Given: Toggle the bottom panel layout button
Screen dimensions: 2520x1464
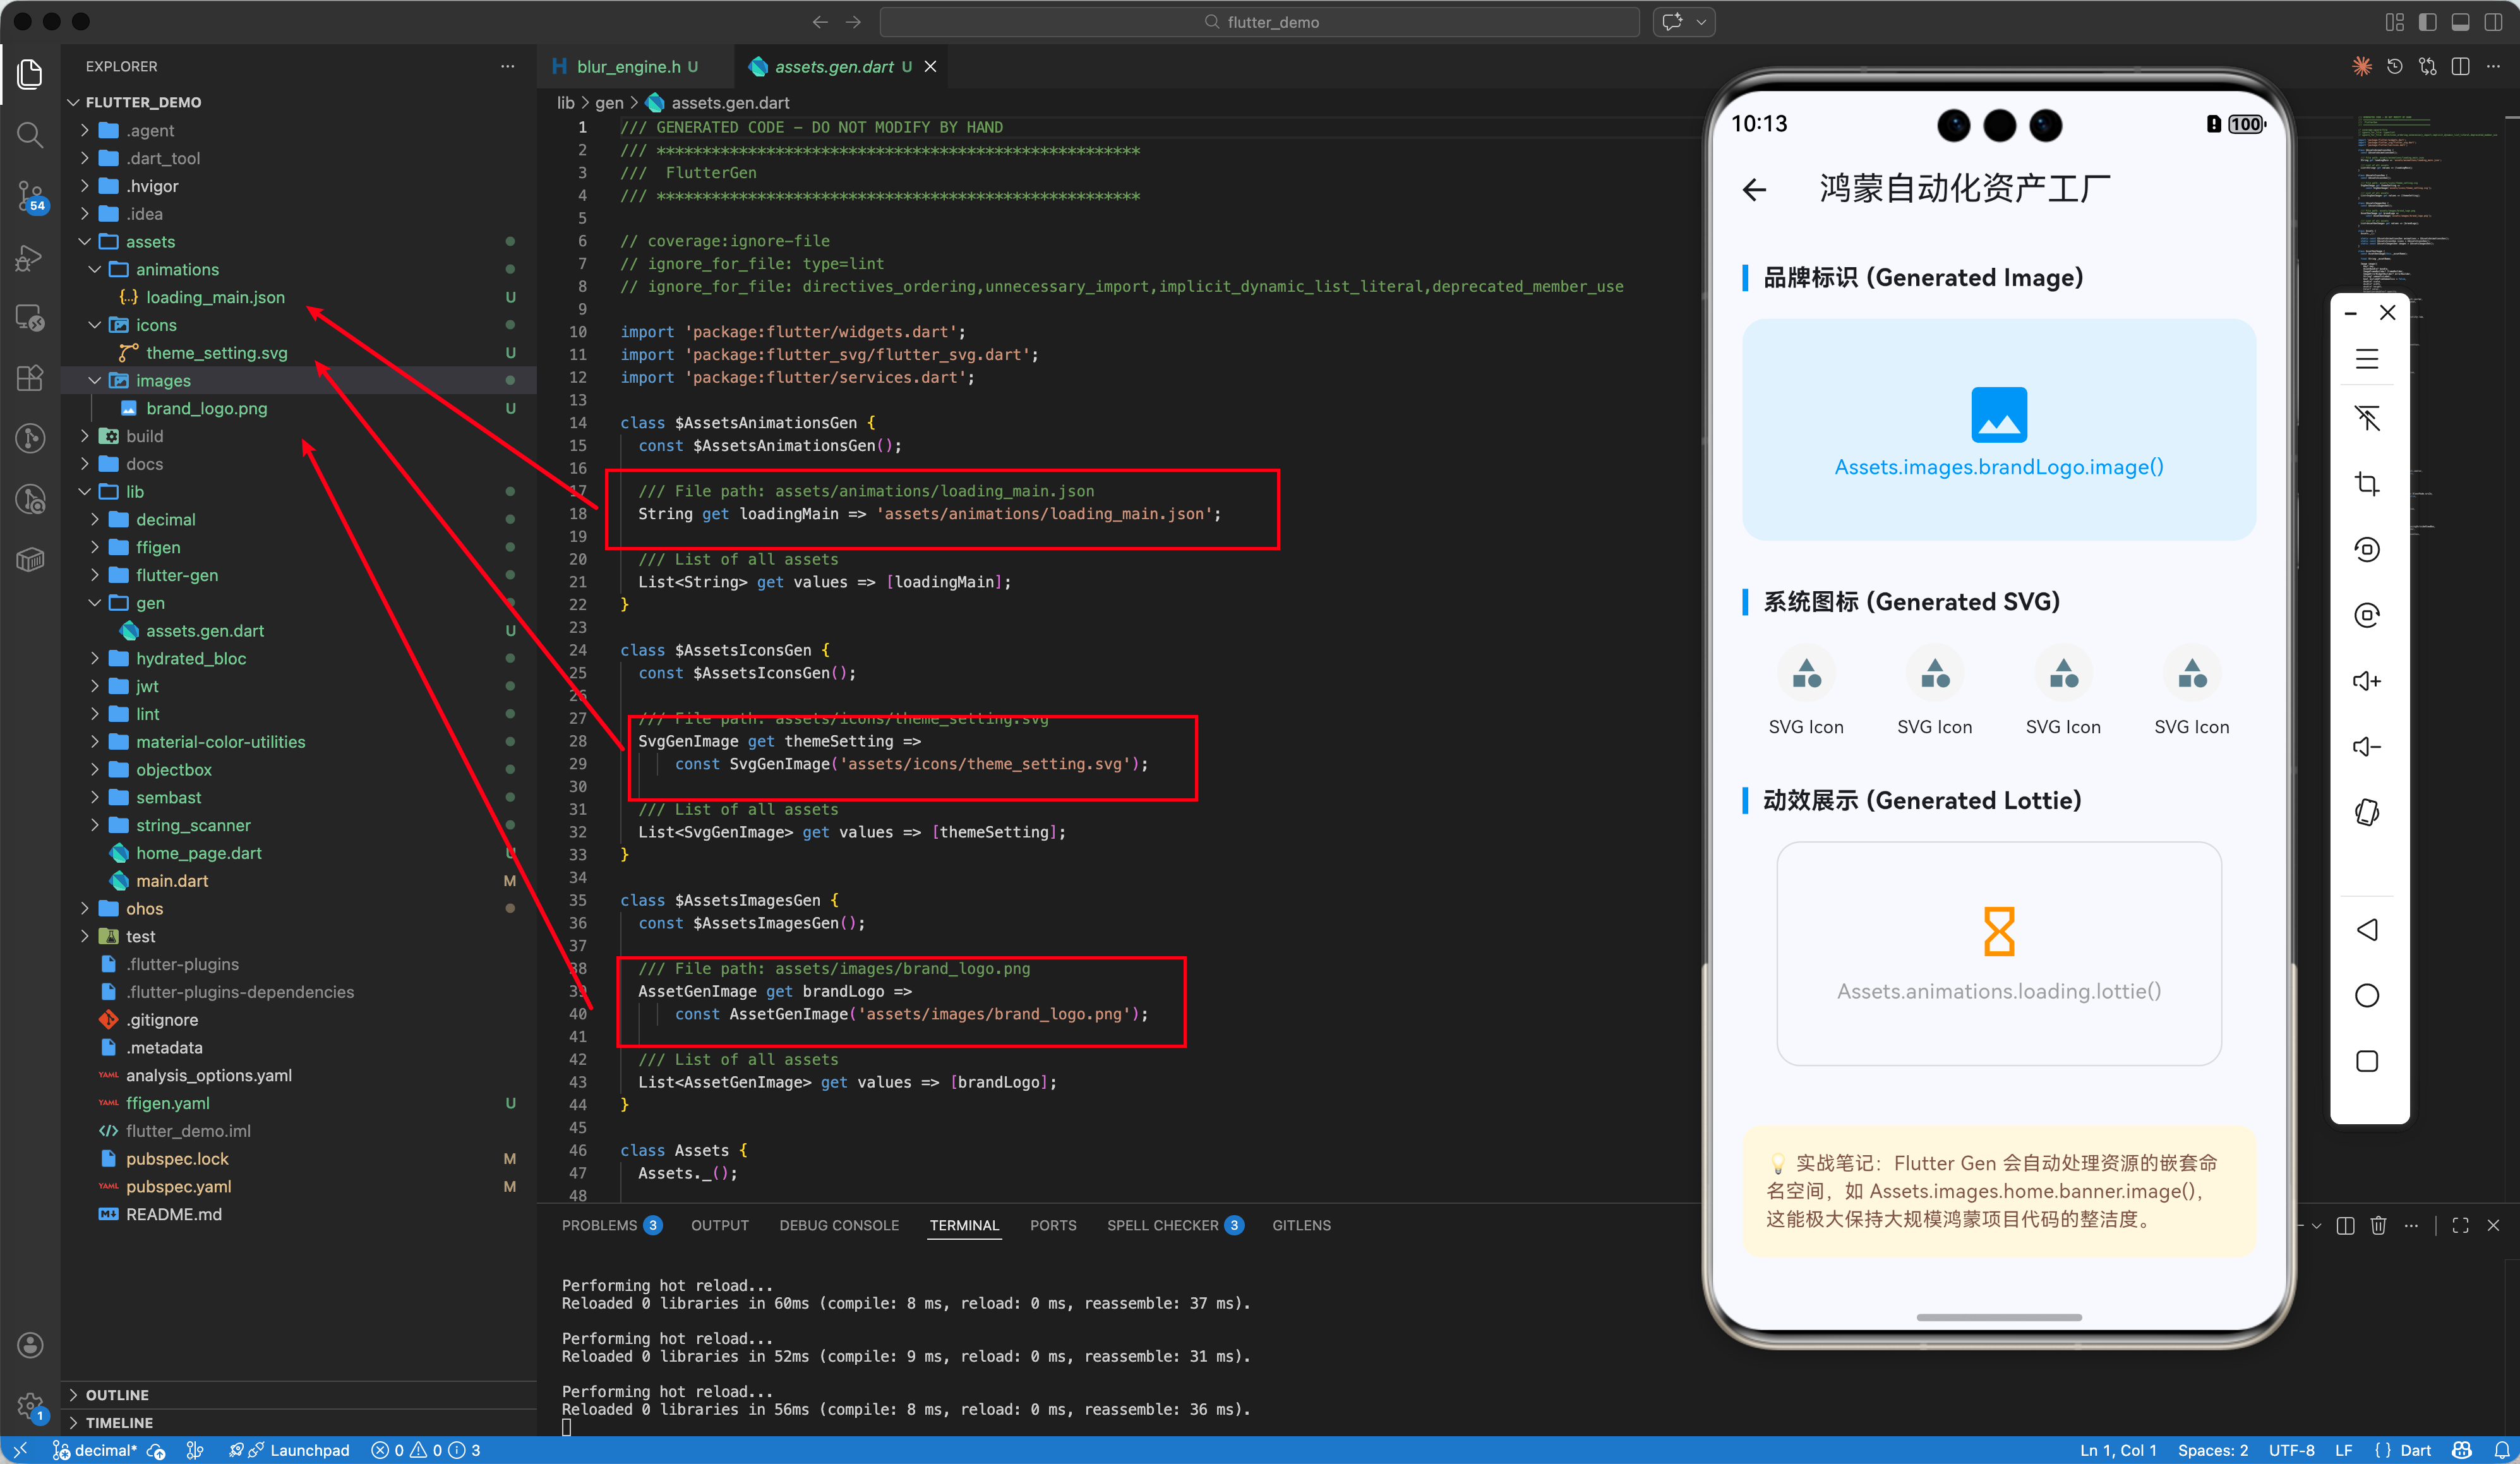Looking at the screenshot, I should (2461, 22).
